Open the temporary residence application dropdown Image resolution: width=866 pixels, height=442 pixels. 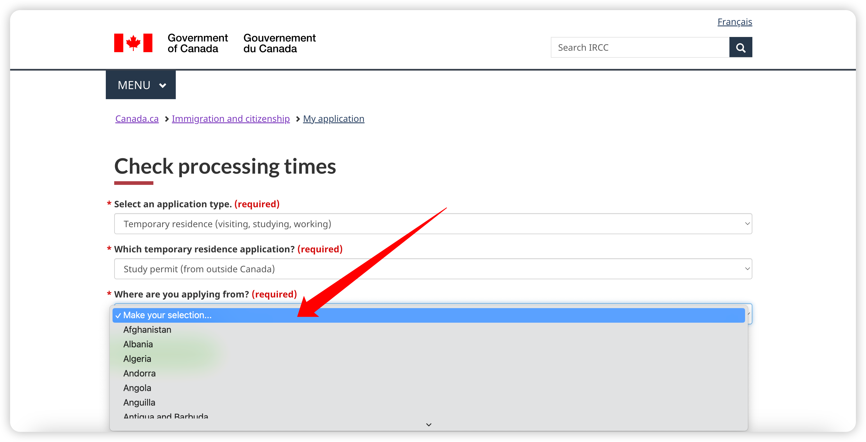433,269
